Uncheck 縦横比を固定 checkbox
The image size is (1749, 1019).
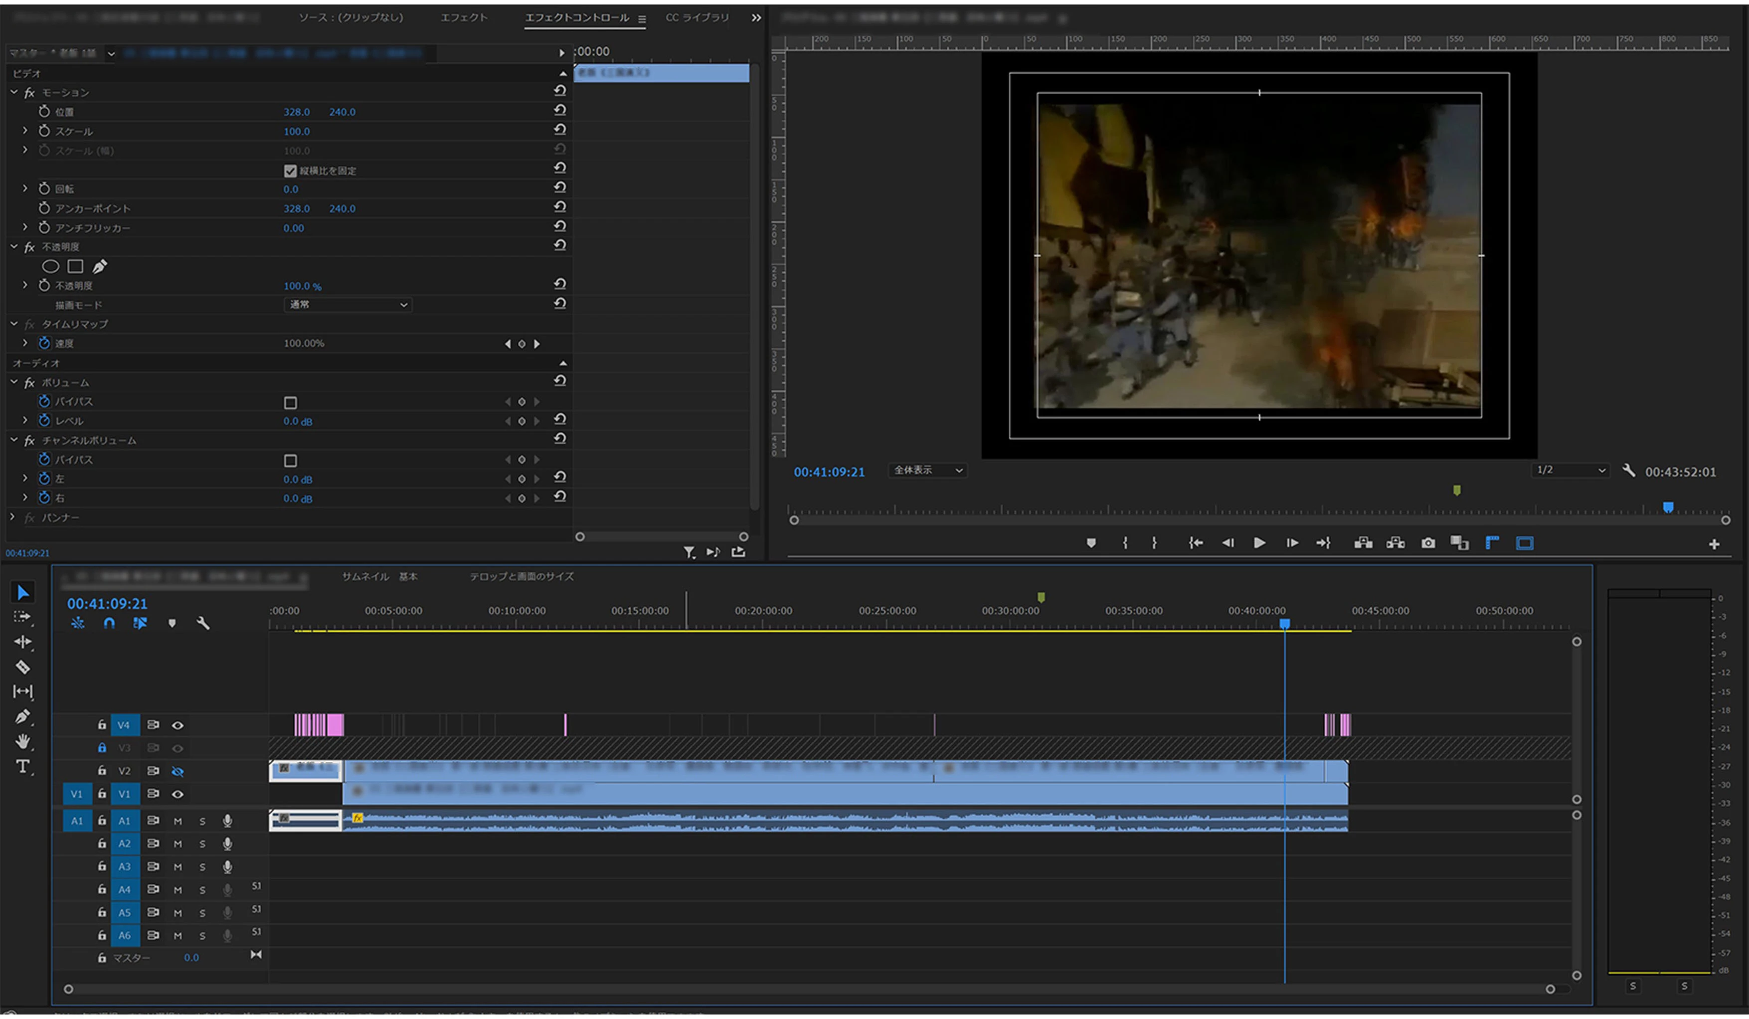pyautogui.click(x=290, y=171)
